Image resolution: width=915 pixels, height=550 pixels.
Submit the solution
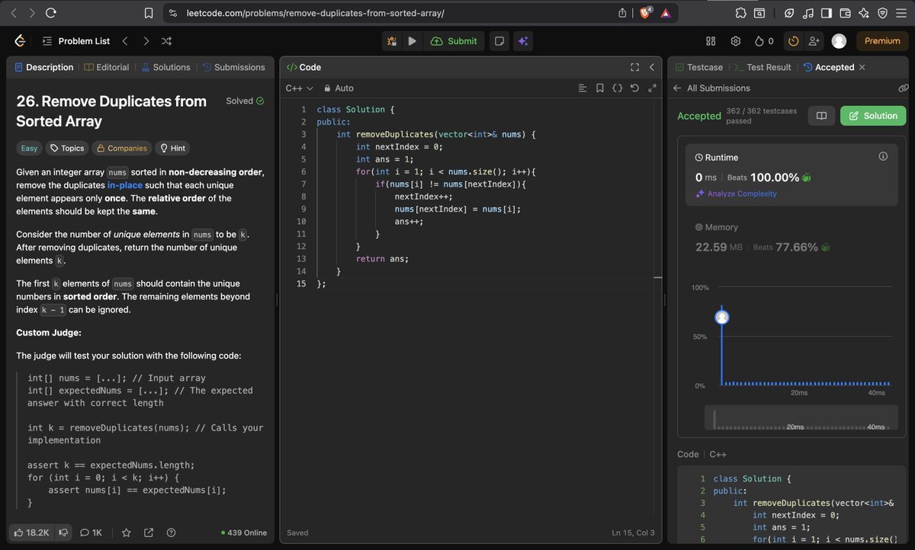(x=454, y=41)
